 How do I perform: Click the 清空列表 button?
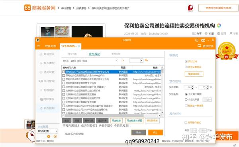point(102,121)
